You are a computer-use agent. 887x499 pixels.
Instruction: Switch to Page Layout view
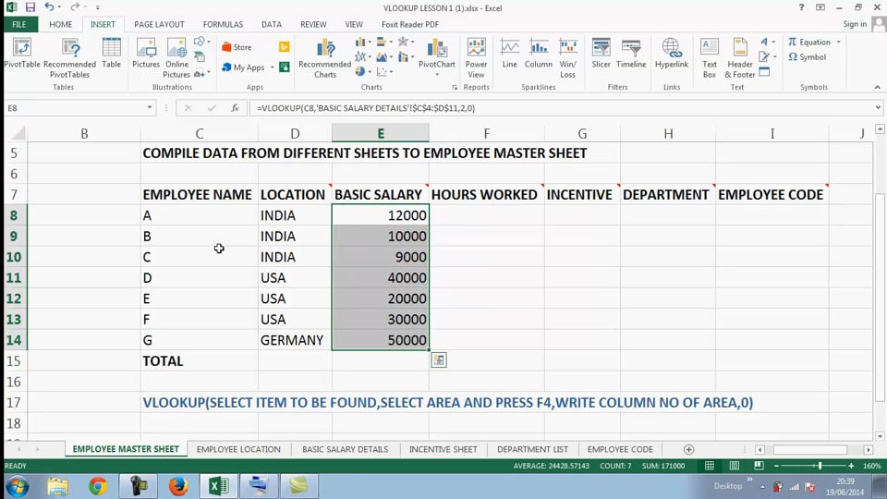pyautogui.click(x=735, y=466)
